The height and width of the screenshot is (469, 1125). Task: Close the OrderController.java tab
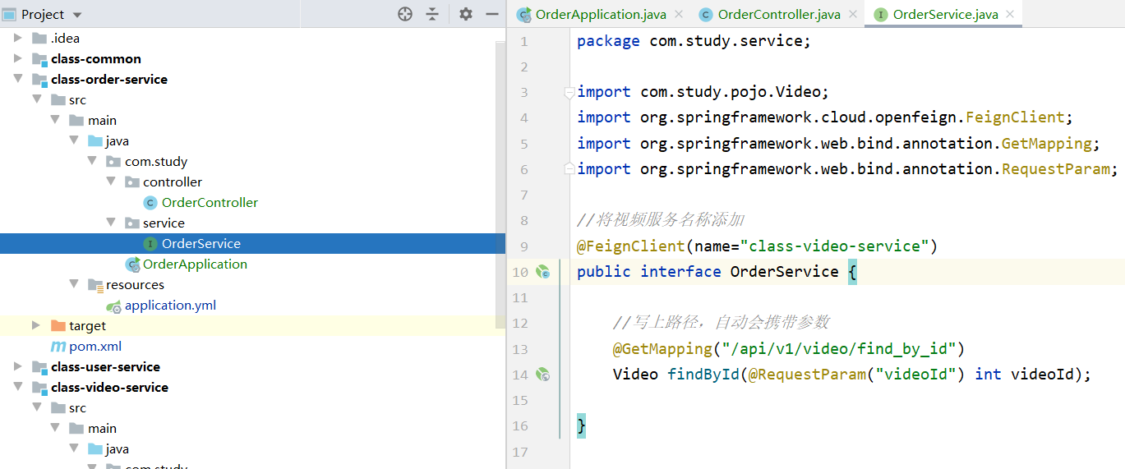[x=853, y=14]
